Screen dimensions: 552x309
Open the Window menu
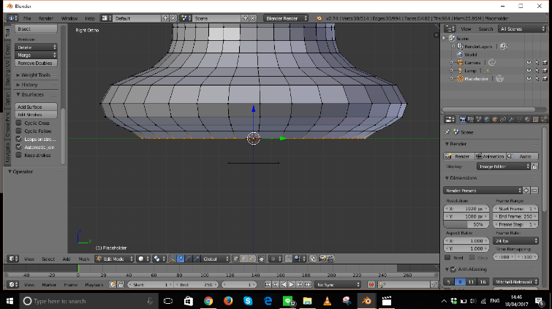click(69, 18)
